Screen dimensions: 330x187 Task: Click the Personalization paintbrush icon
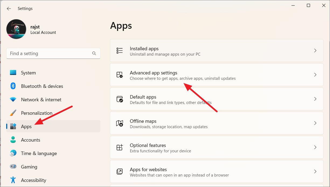pos(13,113)
